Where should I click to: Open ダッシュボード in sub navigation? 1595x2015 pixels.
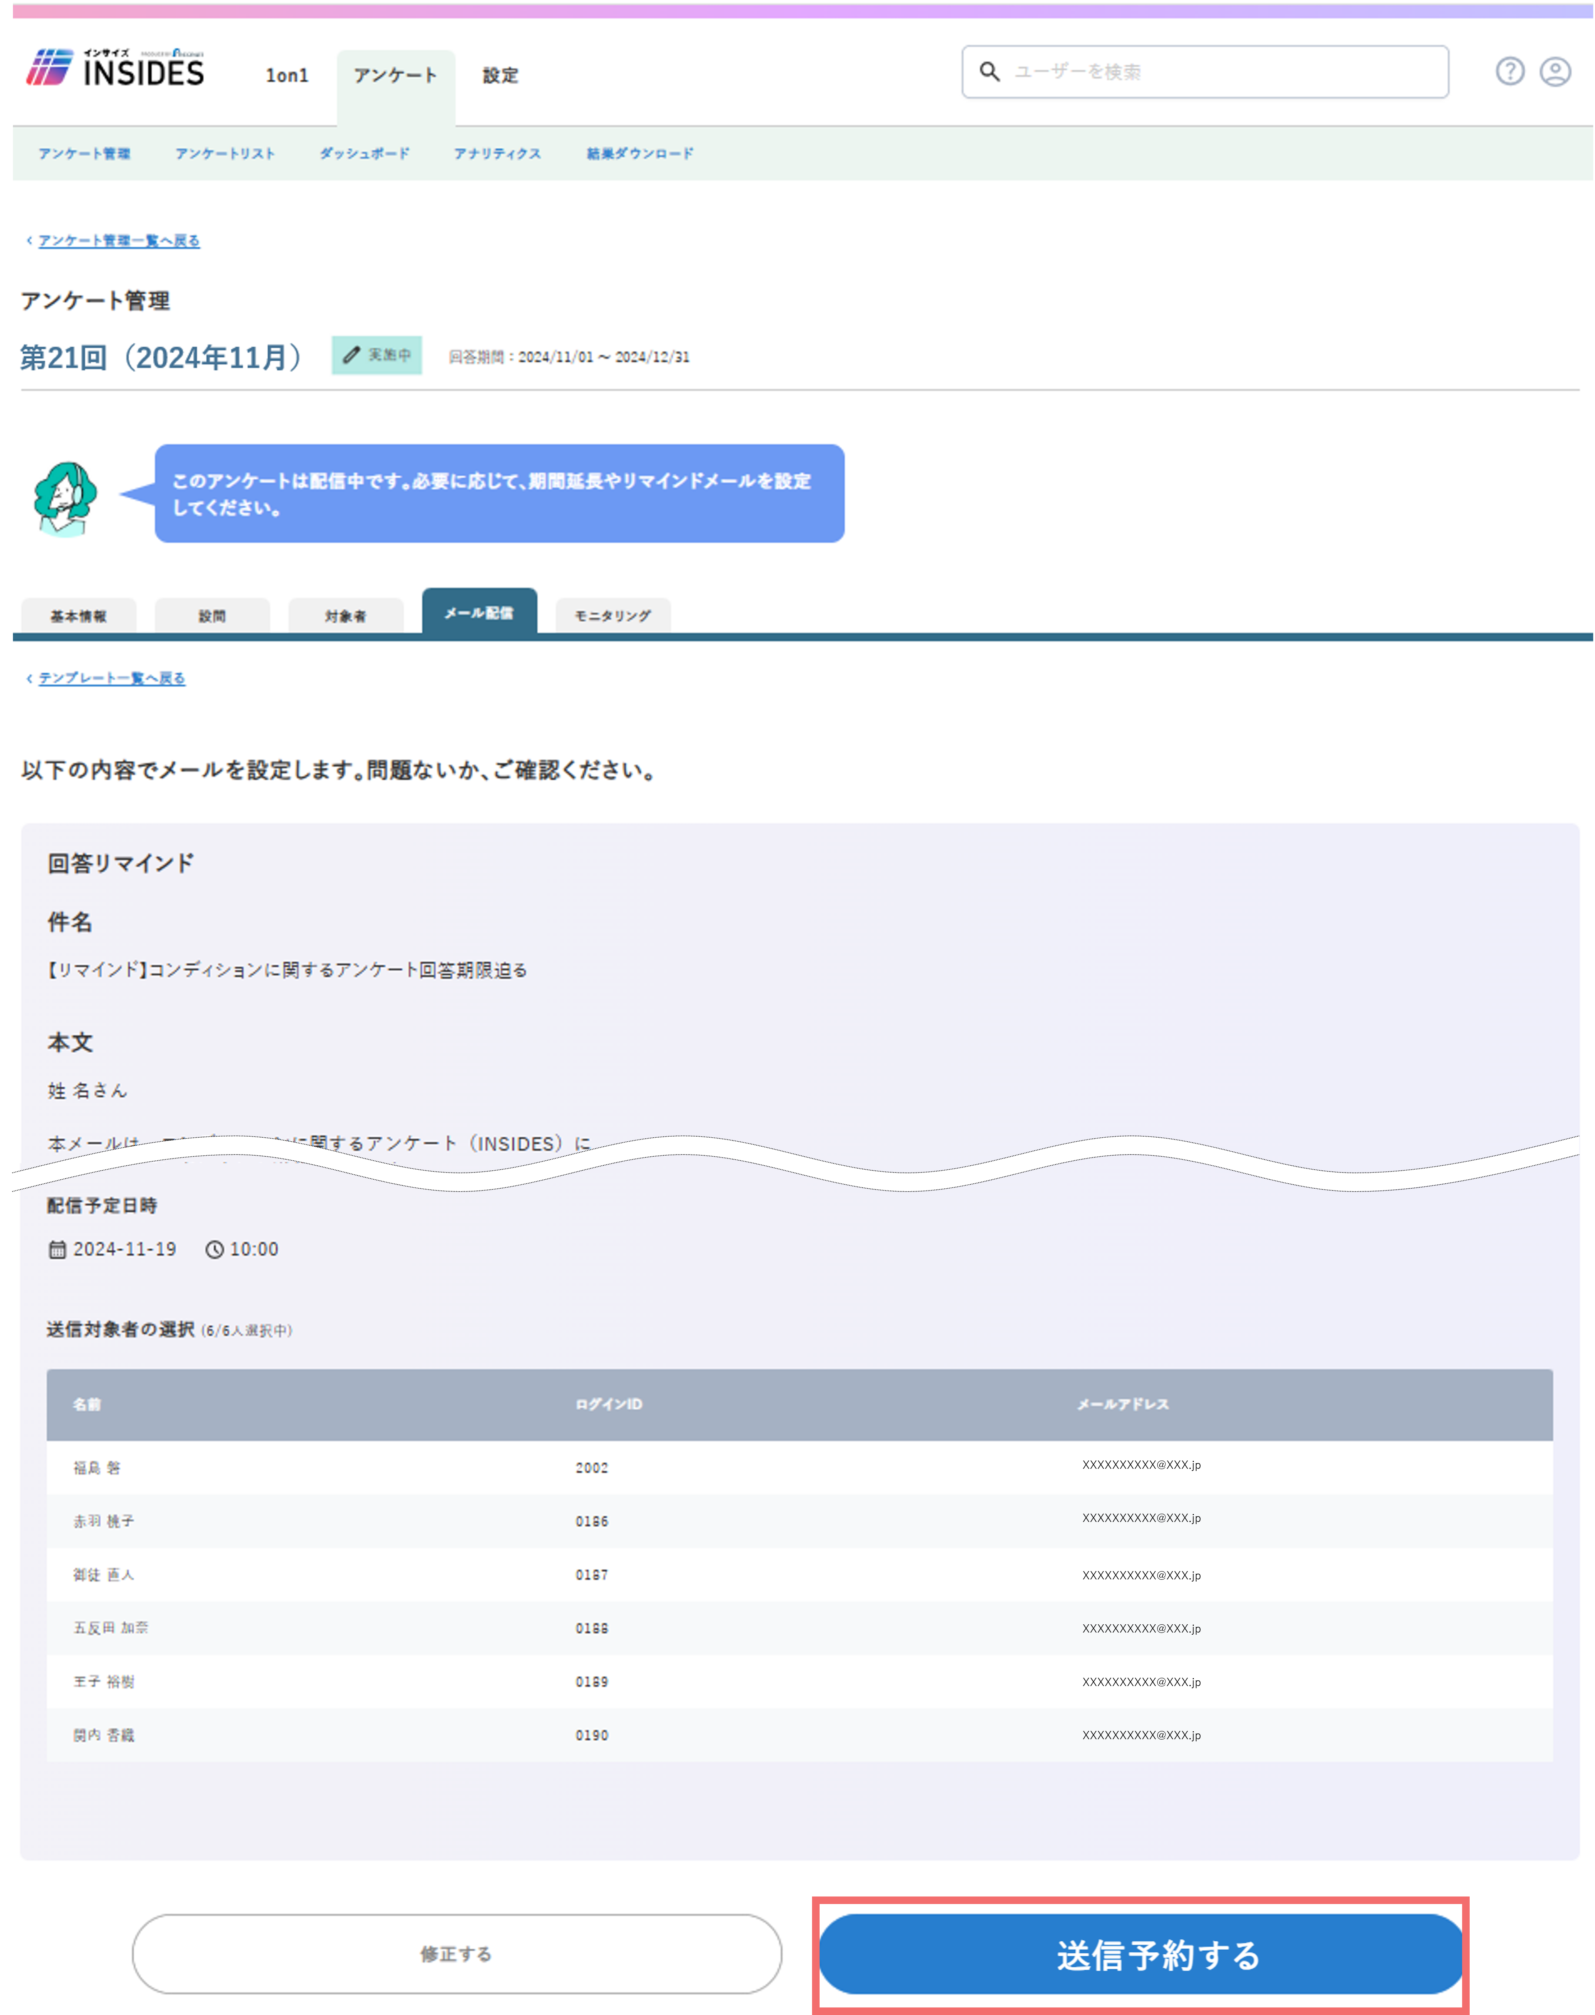pyautogui.click(x=364, y=153)
